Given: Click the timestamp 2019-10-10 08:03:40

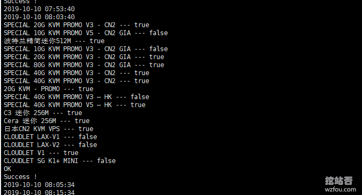Looking at the screenshot, I should click(x=39, y=17).
